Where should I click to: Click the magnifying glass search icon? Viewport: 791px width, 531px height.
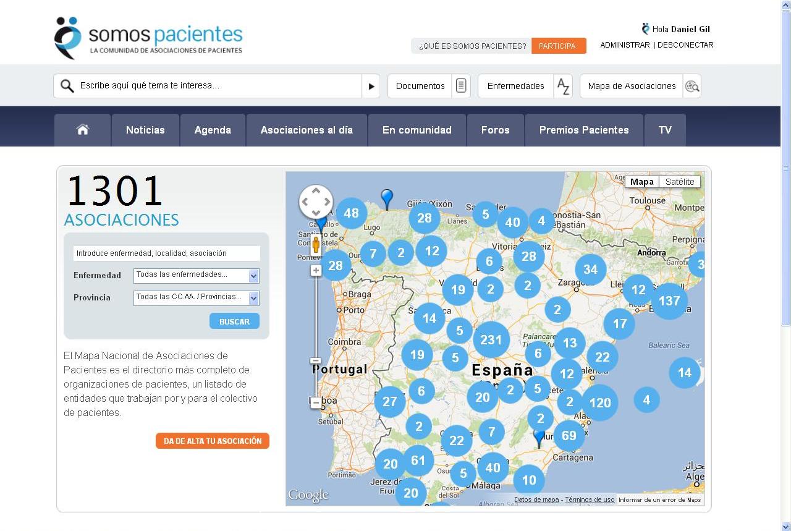click(67, 86)
